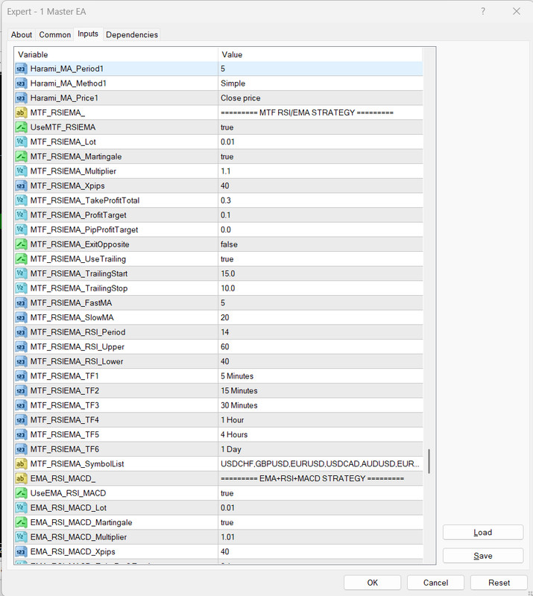Click the double-type icon beside EMA_RSI_MACD_Multiplier

[21, 537]
